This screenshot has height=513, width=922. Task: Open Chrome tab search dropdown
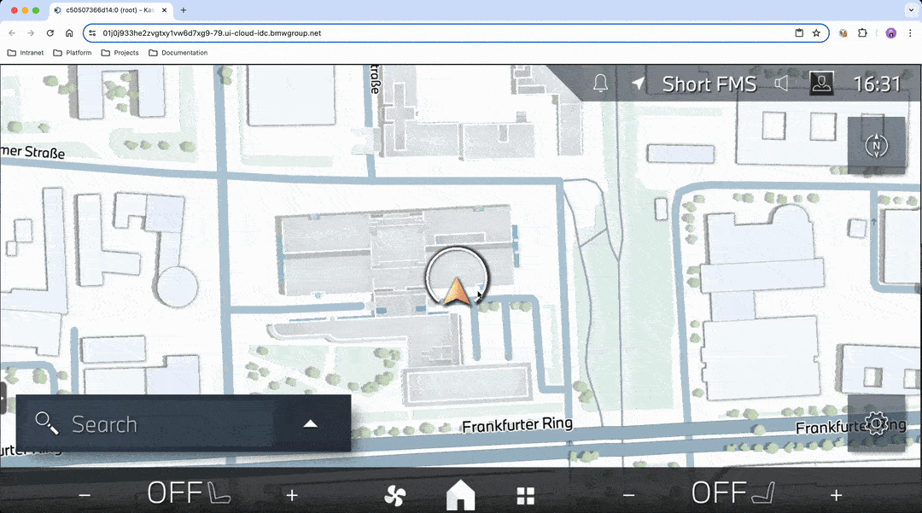pos(910,10)
